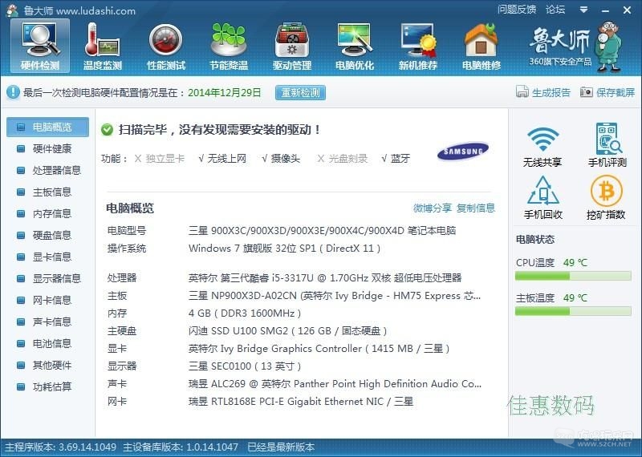Open 电脑维修 PC repair section
The width and height of the screenshot is (642, 457).
tap(481, 47)
